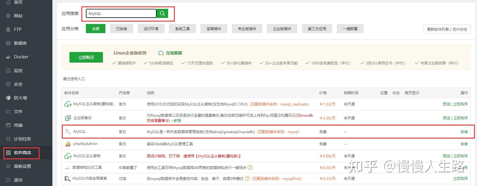Click the MySQL内容全局搜索 plugin icon
Screen dimensions: 477x186
(67, 178)
